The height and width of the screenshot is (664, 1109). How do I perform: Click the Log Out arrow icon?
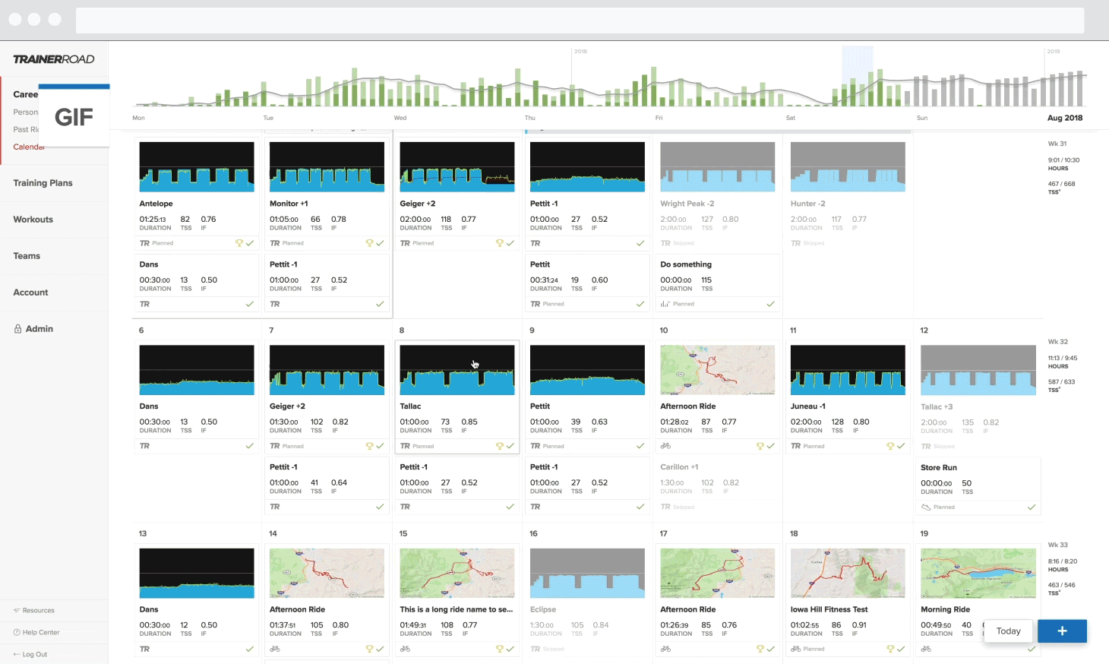[17, 654]
